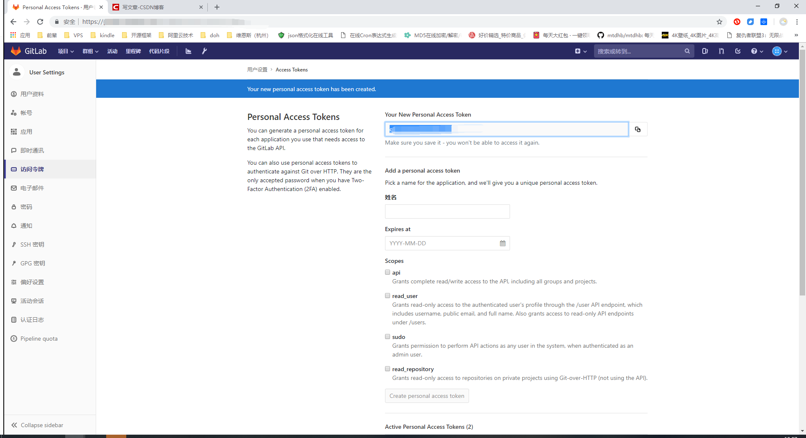
Task: Click the merge requests icon in navbar
Action: click(x=721, y=51)
